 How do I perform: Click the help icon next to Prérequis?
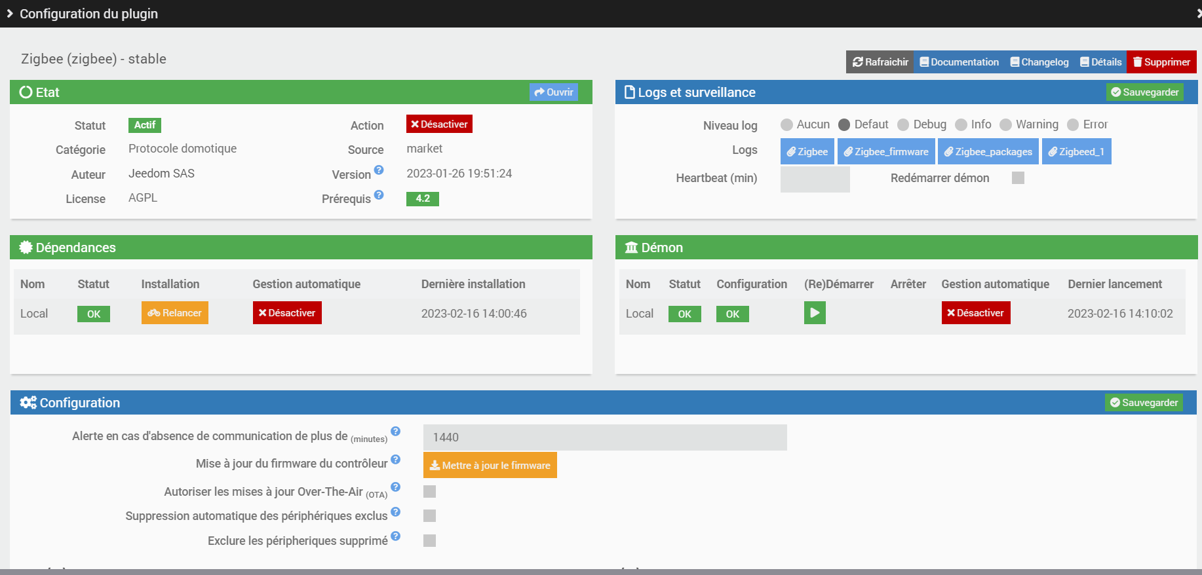pyautogui.click(x=379, y=195)
